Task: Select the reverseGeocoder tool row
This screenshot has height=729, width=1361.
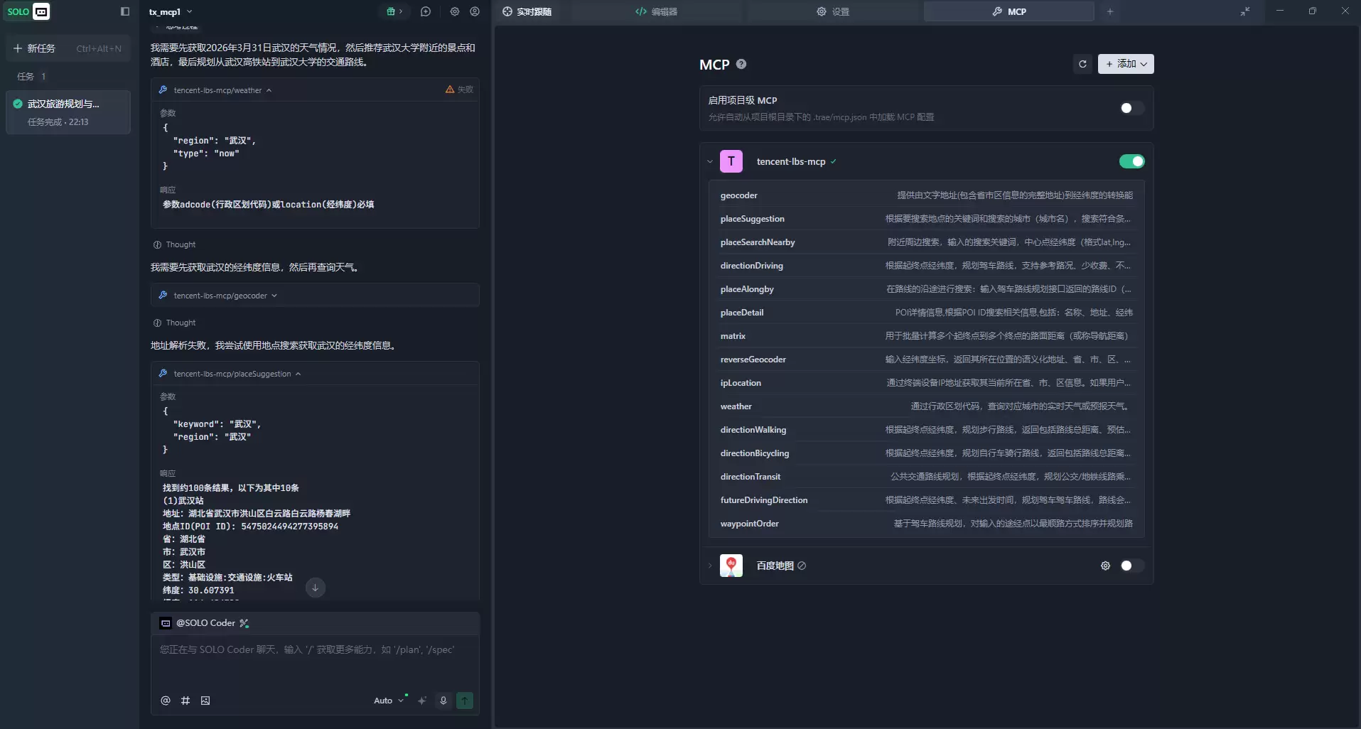Action: pyautogui.click(x=926, y=360)
